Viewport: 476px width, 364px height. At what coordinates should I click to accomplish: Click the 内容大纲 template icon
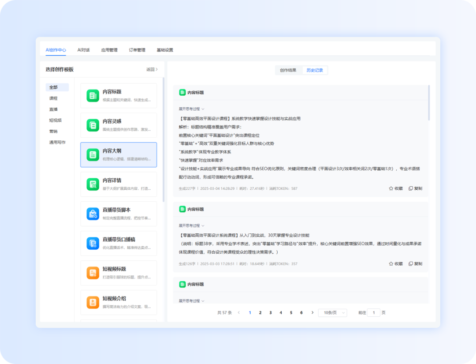pos(93,155)
